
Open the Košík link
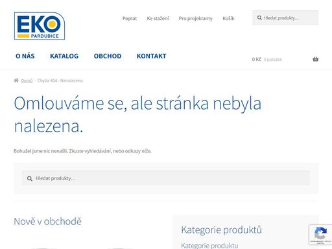pos(228,18)
